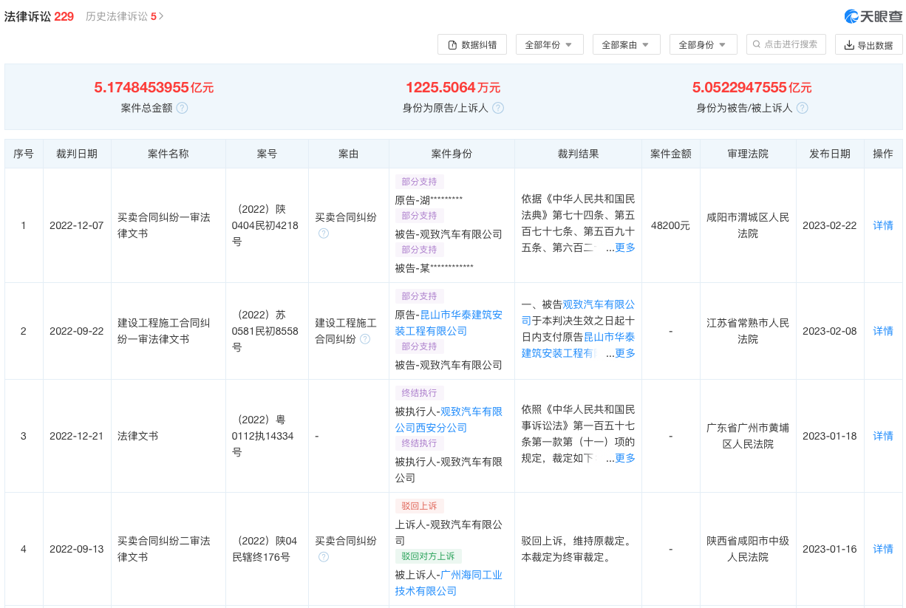The height and width of the screenshot is (608, 906).
Task: Click help icon after 买卖合同纠纷 in row 1
Action: click(x=324, y=233)
